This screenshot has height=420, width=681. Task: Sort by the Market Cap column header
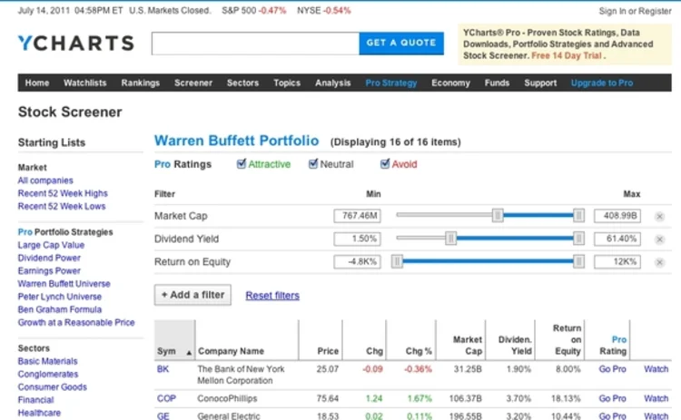point(468,346)
